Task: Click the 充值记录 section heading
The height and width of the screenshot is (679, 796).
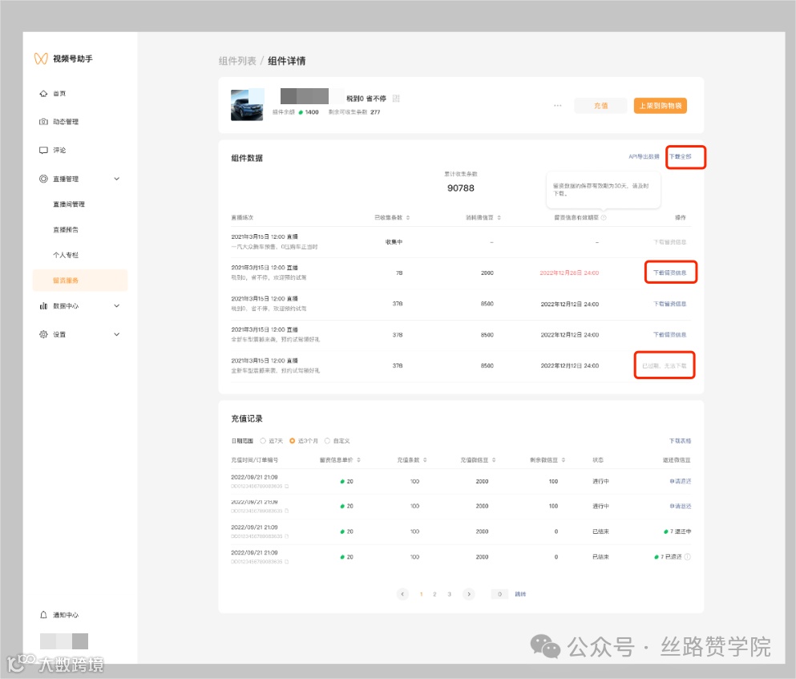Action: click(x=247, y=419)
